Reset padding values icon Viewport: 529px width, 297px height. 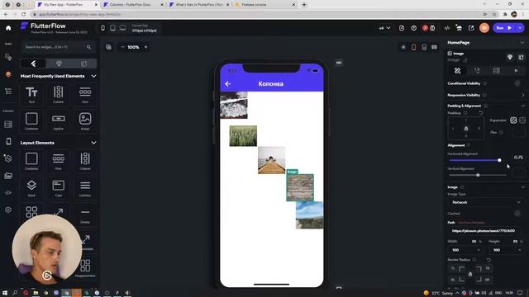click(481, 113)
